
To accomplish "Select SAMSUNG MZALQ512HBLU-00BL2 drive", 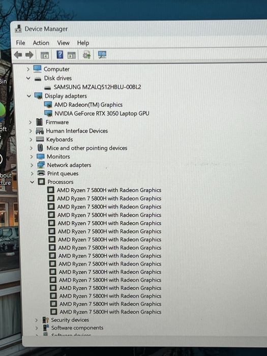I will 98,87.
